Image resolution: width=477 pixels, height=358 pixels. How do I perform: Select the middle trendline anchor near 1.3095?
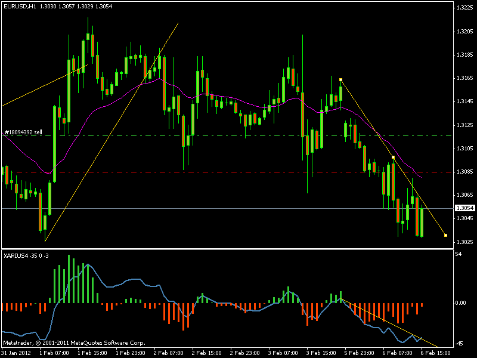[393, 158]
